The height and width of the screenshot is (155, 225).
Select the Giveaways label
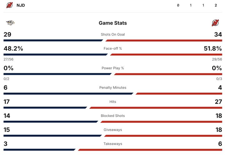[113, 130]
